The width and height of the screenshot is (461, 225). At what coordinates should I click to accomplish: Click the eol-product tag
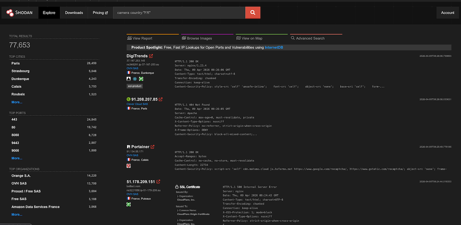(134, 86)
